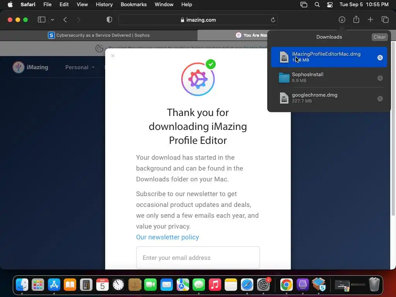The height and width of the screenshot is (297, 396).
Task: Open Calculator from the Dock
Action: tap(86, 285)
